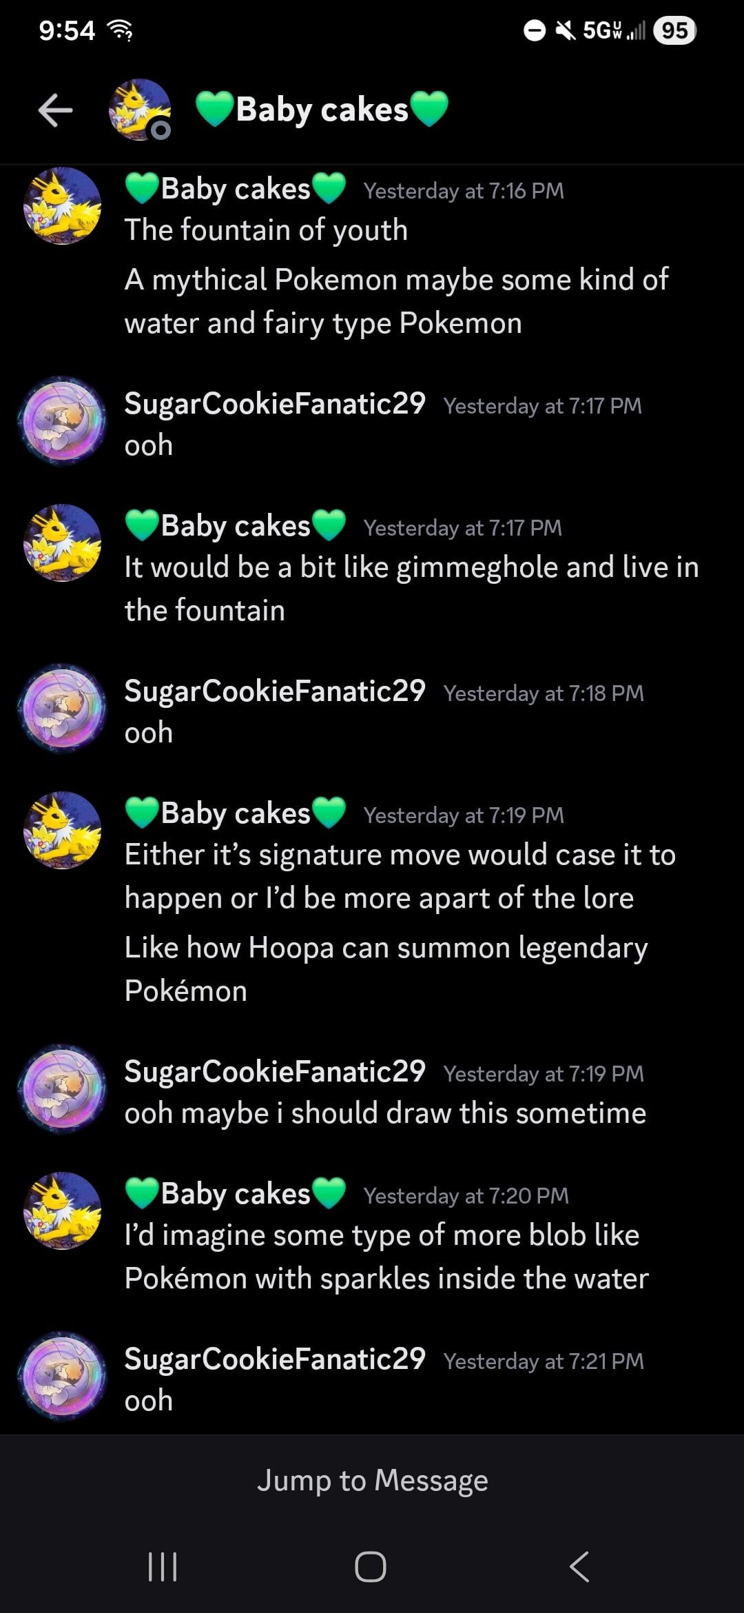Screen dimensions: 744x1613
Task: Open SugarCookieFanatic29 username at 7:18 PM
Action: click(275, 691)
